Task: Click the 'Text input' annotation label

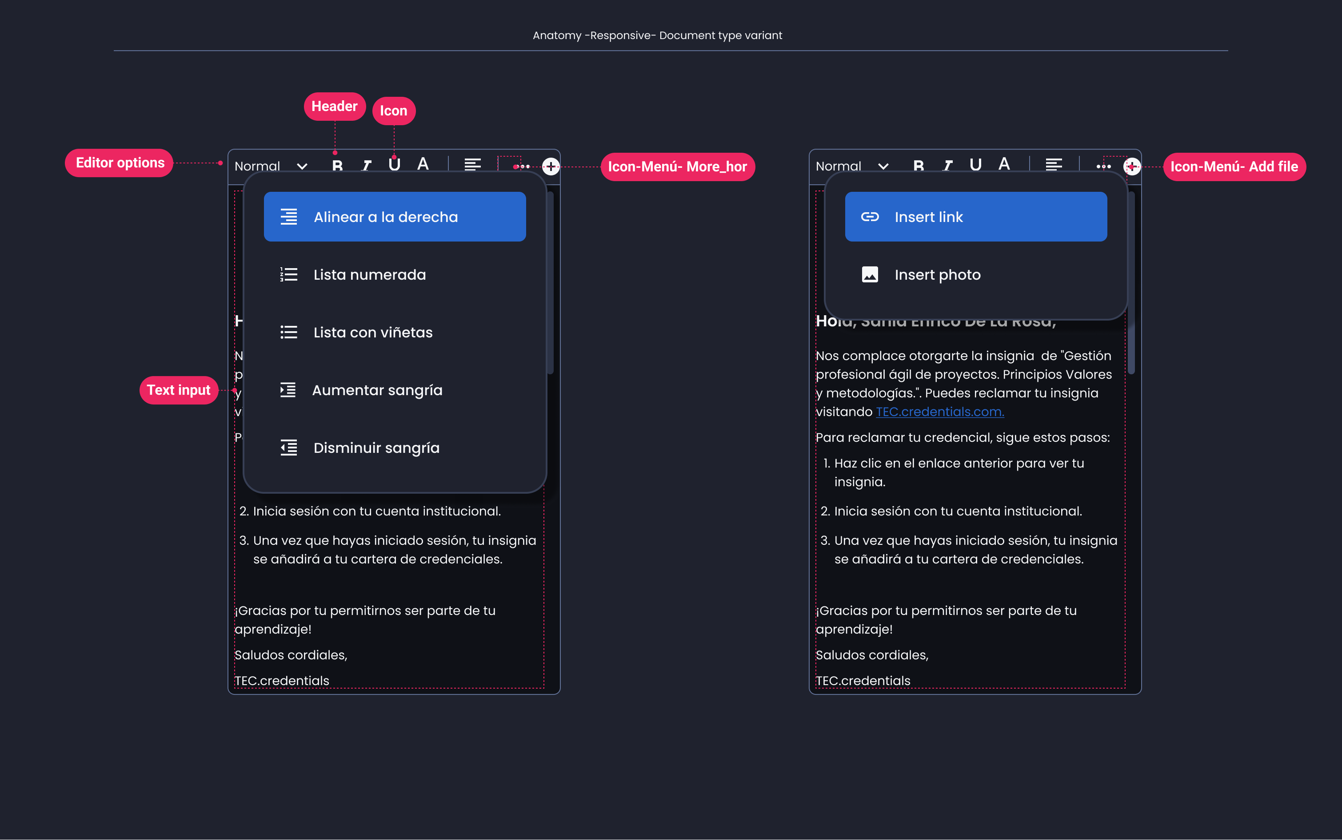Action: pos(179,390)
